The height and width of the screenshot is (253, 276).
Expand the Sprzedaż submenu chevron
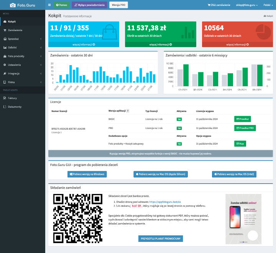click(x=41, y=39)
